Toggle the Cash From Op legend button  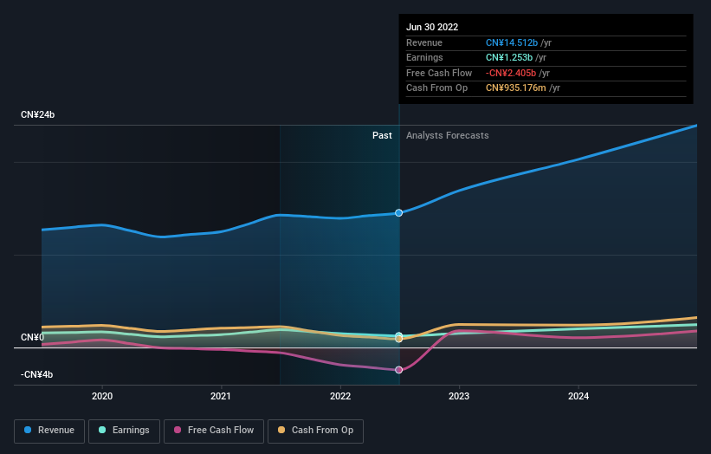[x=315, y=431]
